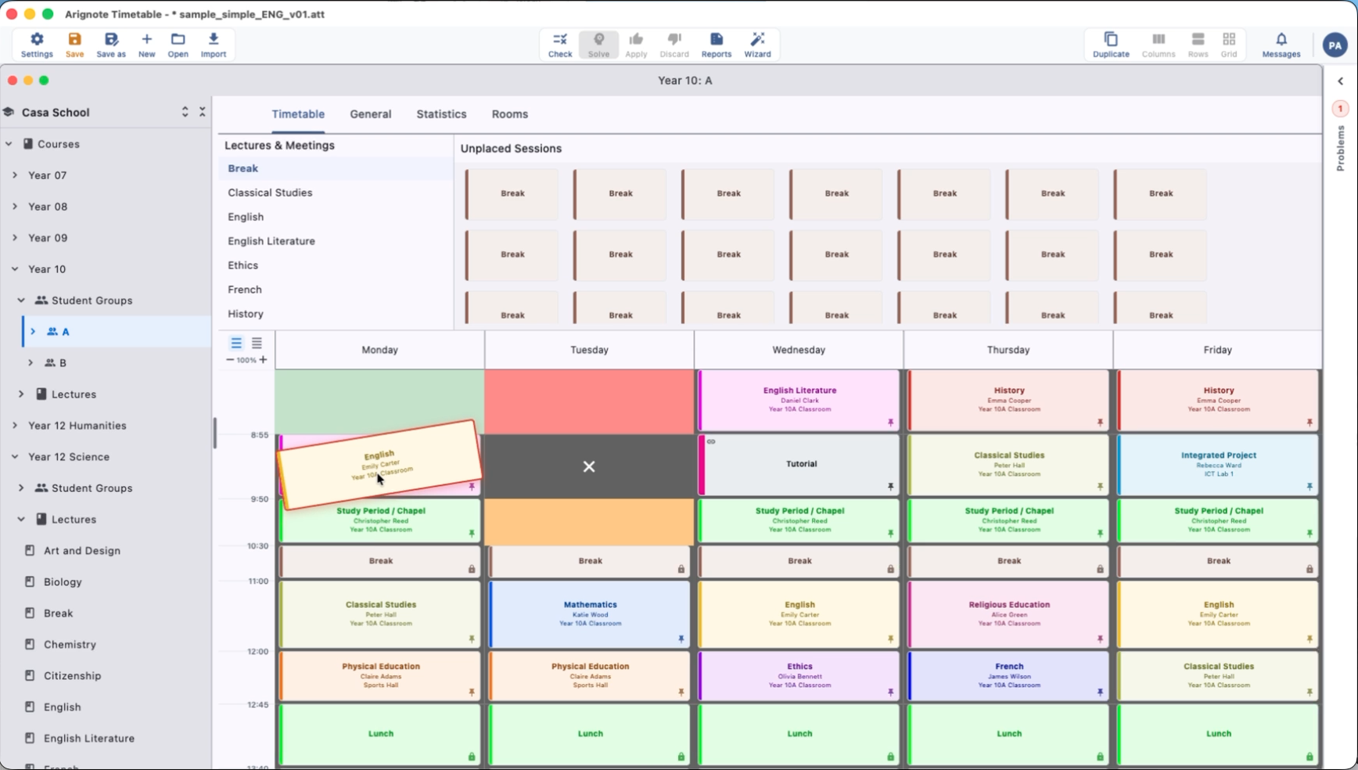Decrease timetable zoom with minus
1358x770 pixels.
[230, 360]
